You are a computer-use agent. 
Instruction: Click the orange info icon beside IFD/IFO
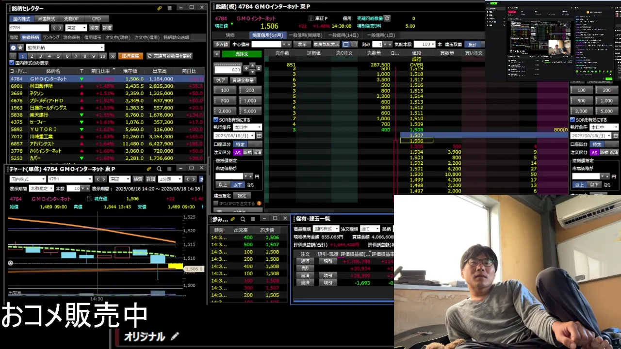click(259, 204)
